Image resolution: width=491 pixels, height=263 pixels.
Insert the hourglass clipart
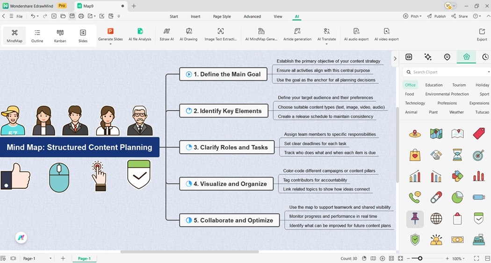[457, 155]
